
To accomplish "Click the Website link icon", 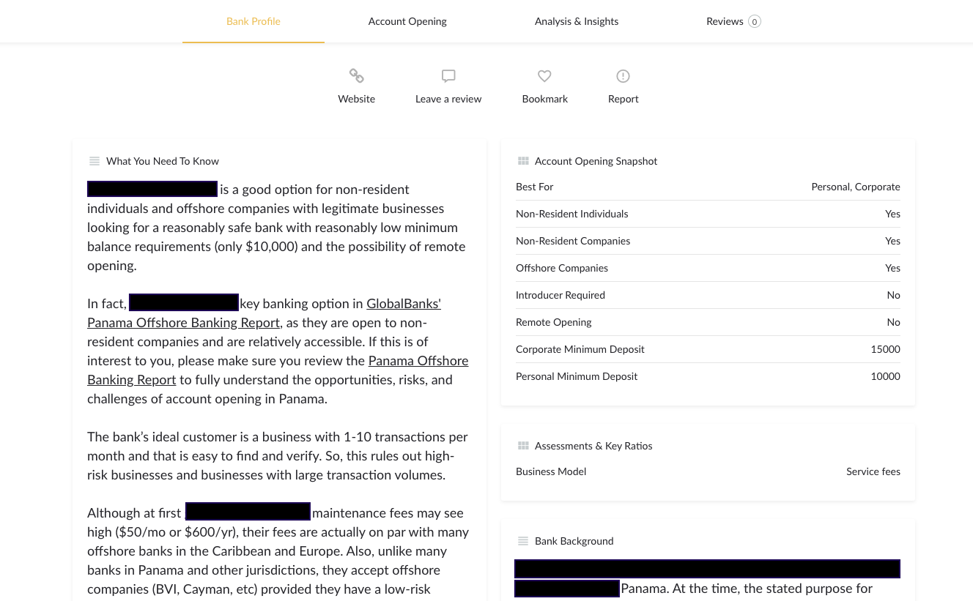I will pos(356,76).
